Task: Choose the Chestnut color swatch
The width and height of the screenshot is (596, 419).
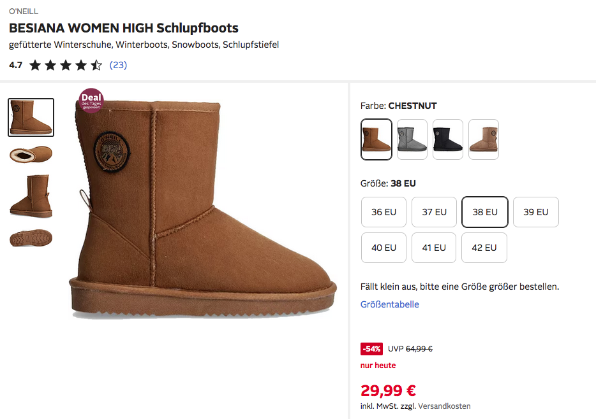Action: pyautogui.click(x=376, y=139)
